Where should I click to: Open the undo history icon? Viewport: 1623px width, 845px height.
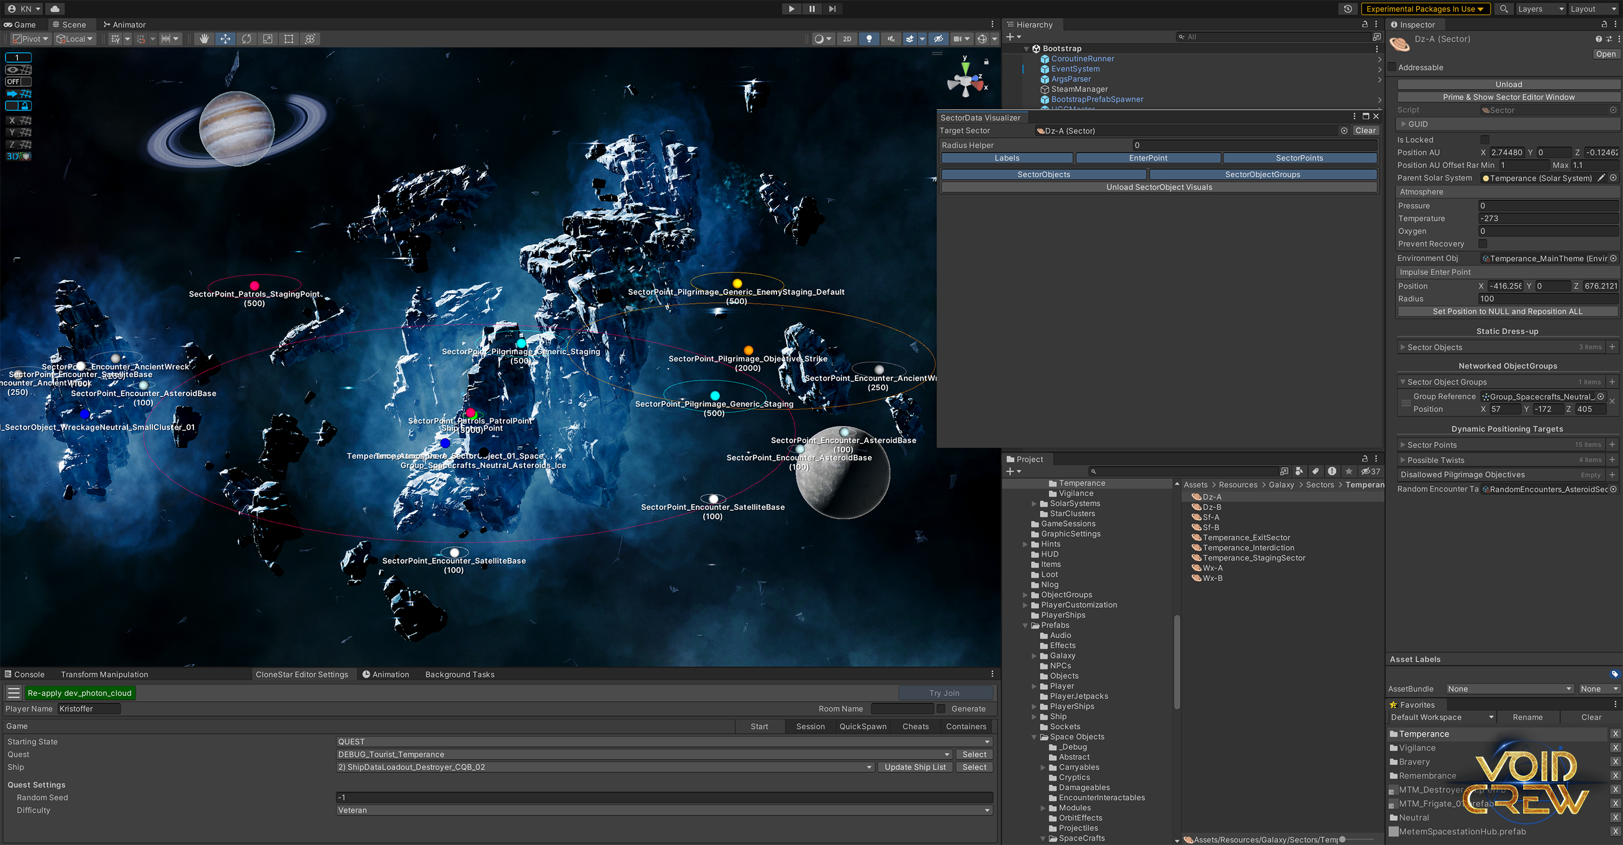(1347, 9)
